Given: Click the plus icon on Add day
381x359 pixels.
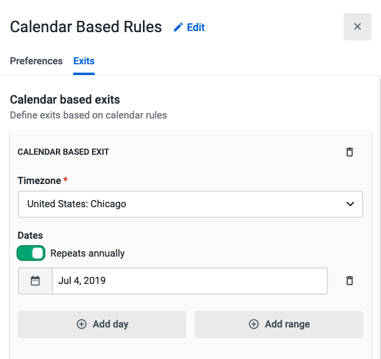Looking at the screenshot, I should click(82, 324).
